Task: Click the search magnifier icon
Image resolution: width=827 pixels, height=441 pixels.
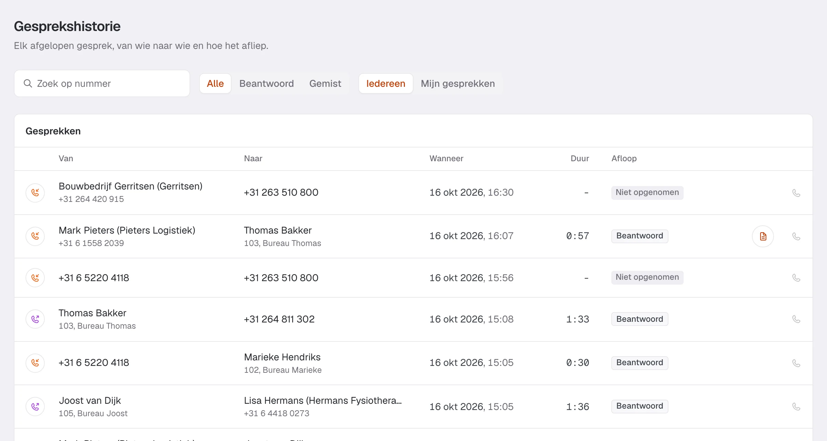Action: (x=28, y=83)
